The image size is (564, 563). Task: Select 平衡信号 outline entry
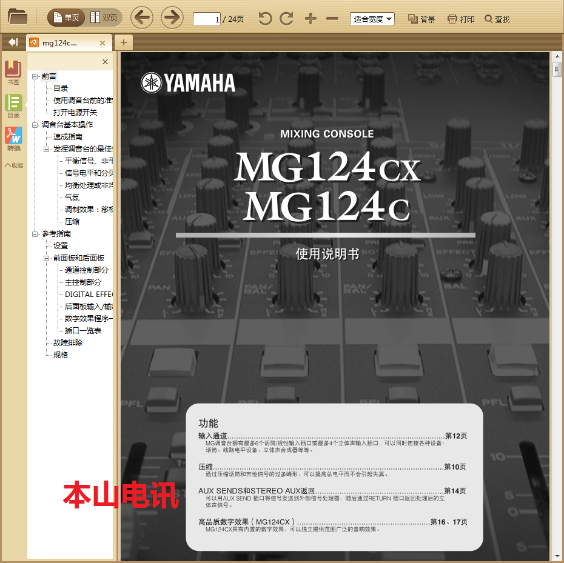(89, 161)
